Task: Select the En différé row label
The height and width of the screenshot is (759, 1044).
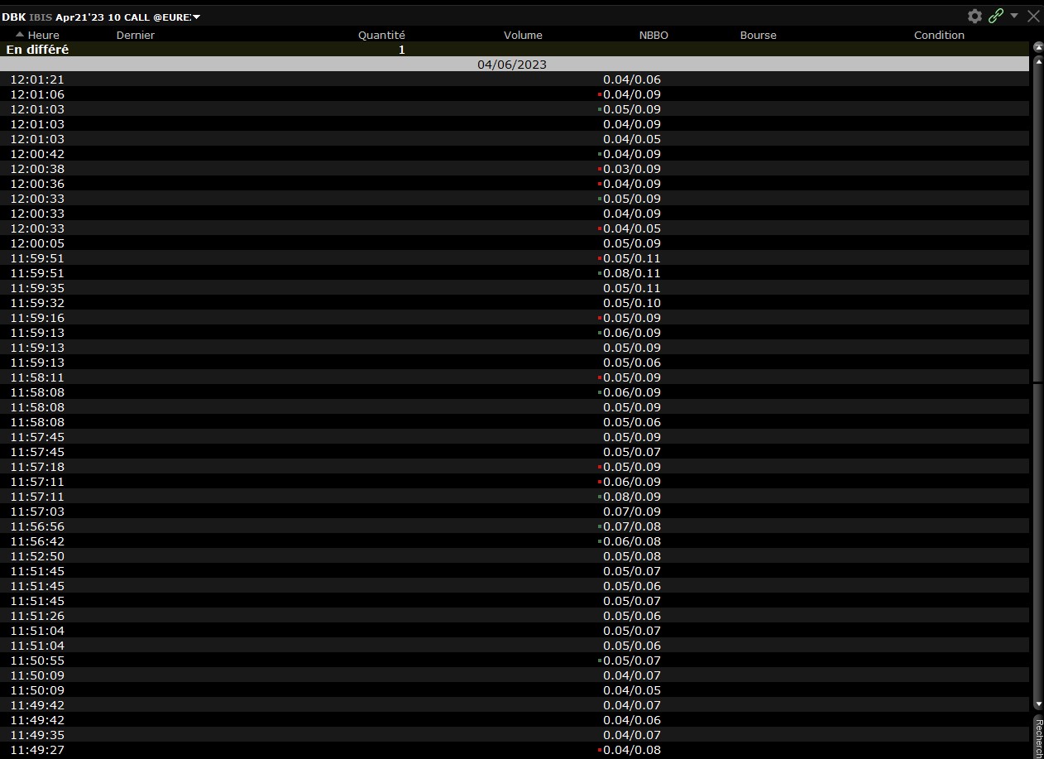Action: (37, 50)
